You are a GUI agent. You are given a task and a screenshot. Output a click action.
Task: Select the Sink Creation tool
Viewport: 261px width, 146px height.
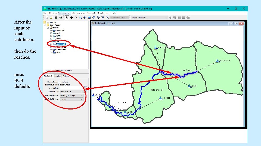(107, 18)
